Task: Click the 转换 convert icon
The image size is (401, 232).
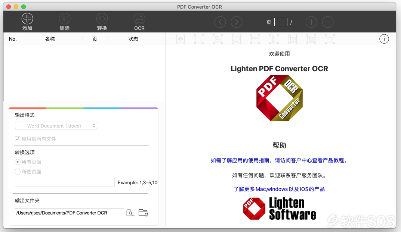Action: (102, 19)
